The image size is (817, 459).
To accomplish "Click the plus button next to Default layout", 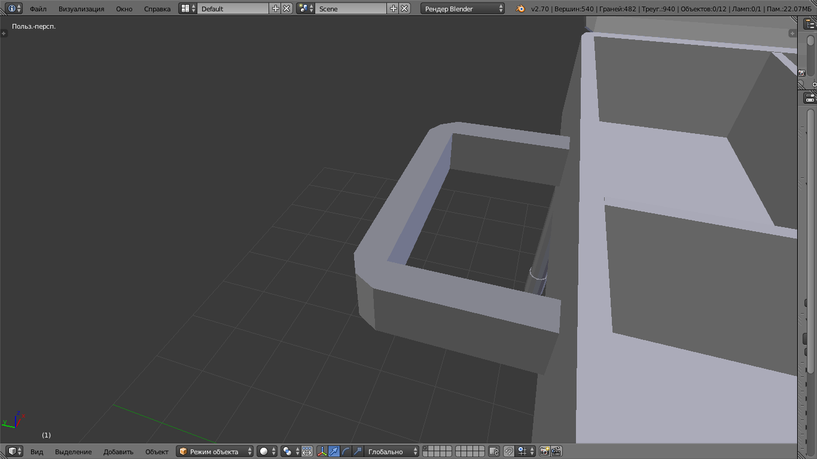I will [x=275, y=8].
